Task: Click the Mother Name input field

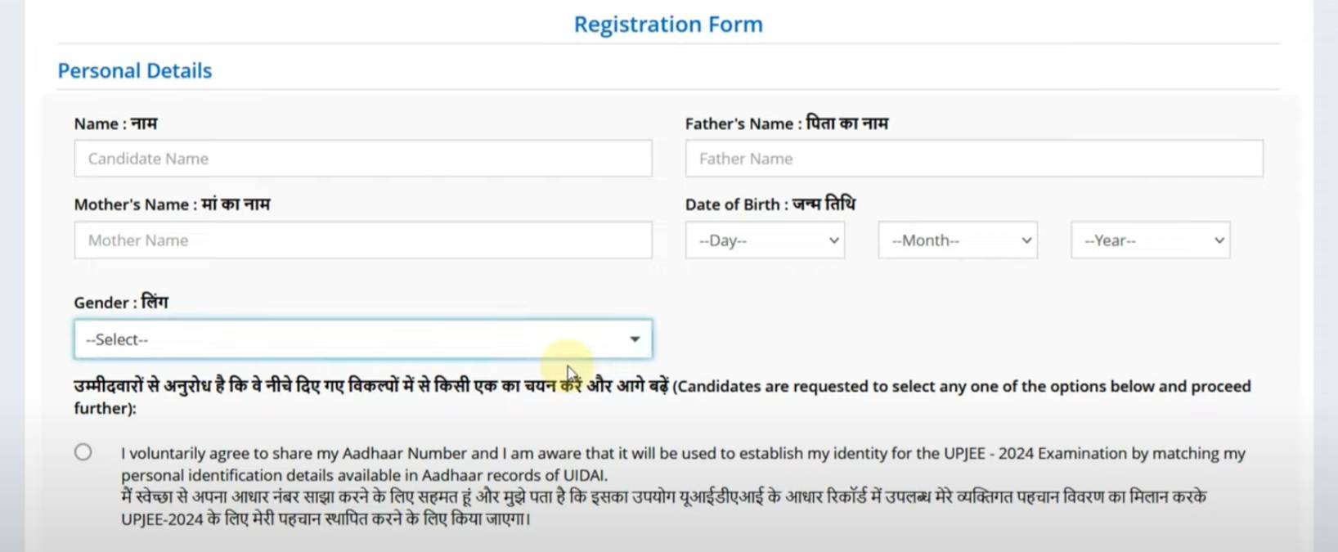Action: click(362, 240)
